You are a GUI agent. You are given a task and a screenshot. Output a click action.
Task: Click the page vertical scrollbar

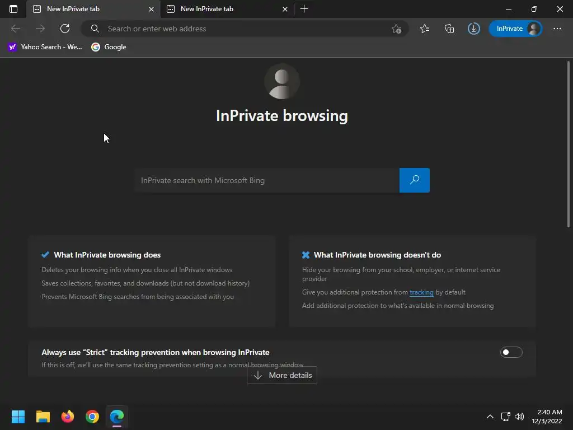569,144
